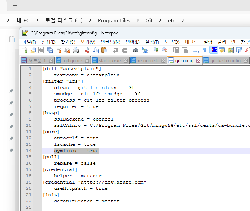The height and width of the screenshot is (211, 250).
Task: Open the 플러그인 menu
Action: pyautogui.click(x=227, y=42)
